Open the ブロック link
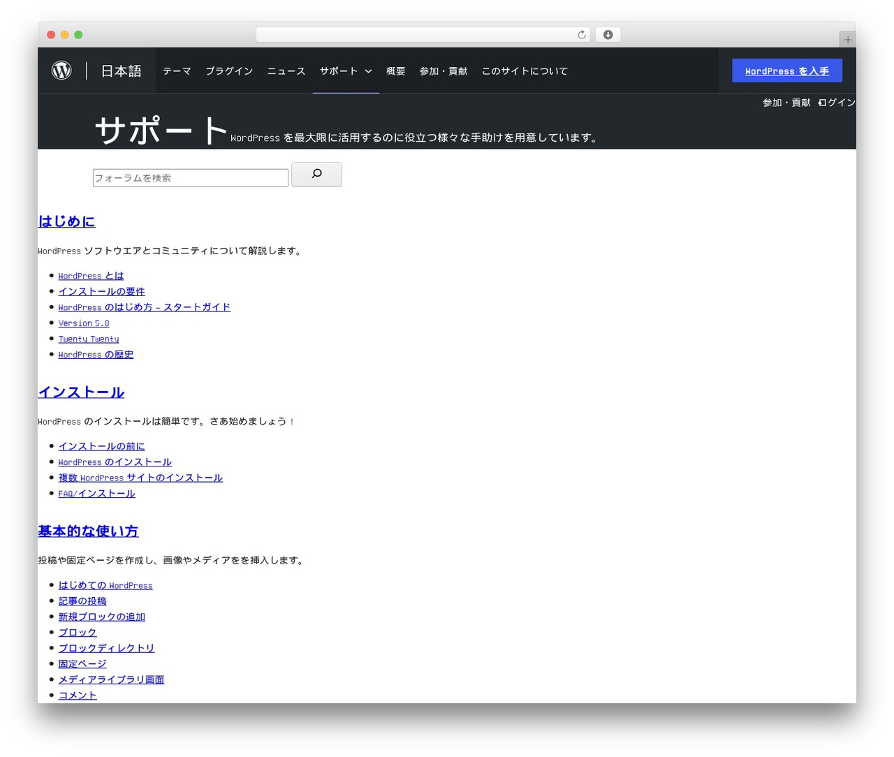The height and width of the screenshot is (757, 894). 78,633
